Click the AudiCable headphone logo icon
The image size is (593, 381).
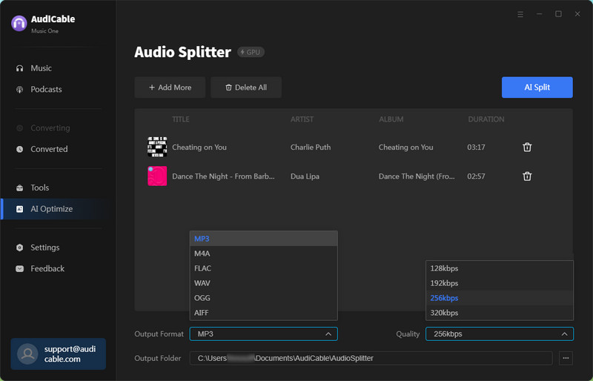coord(19,24)
